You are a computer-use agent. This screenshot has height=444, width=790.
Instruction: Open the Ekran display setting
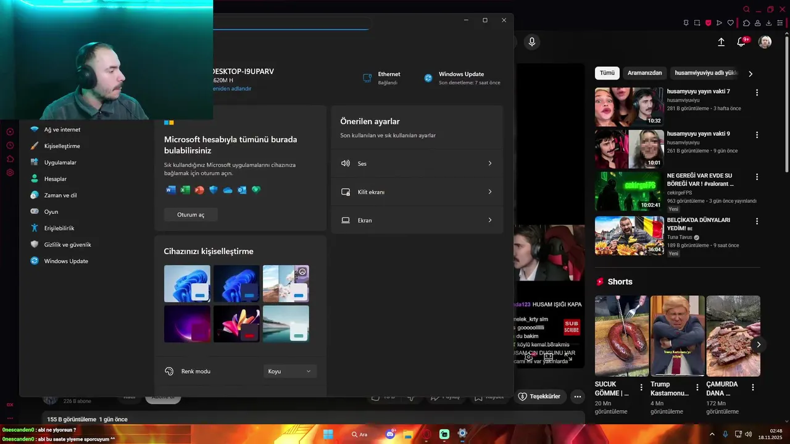click(x=417, y=220)
